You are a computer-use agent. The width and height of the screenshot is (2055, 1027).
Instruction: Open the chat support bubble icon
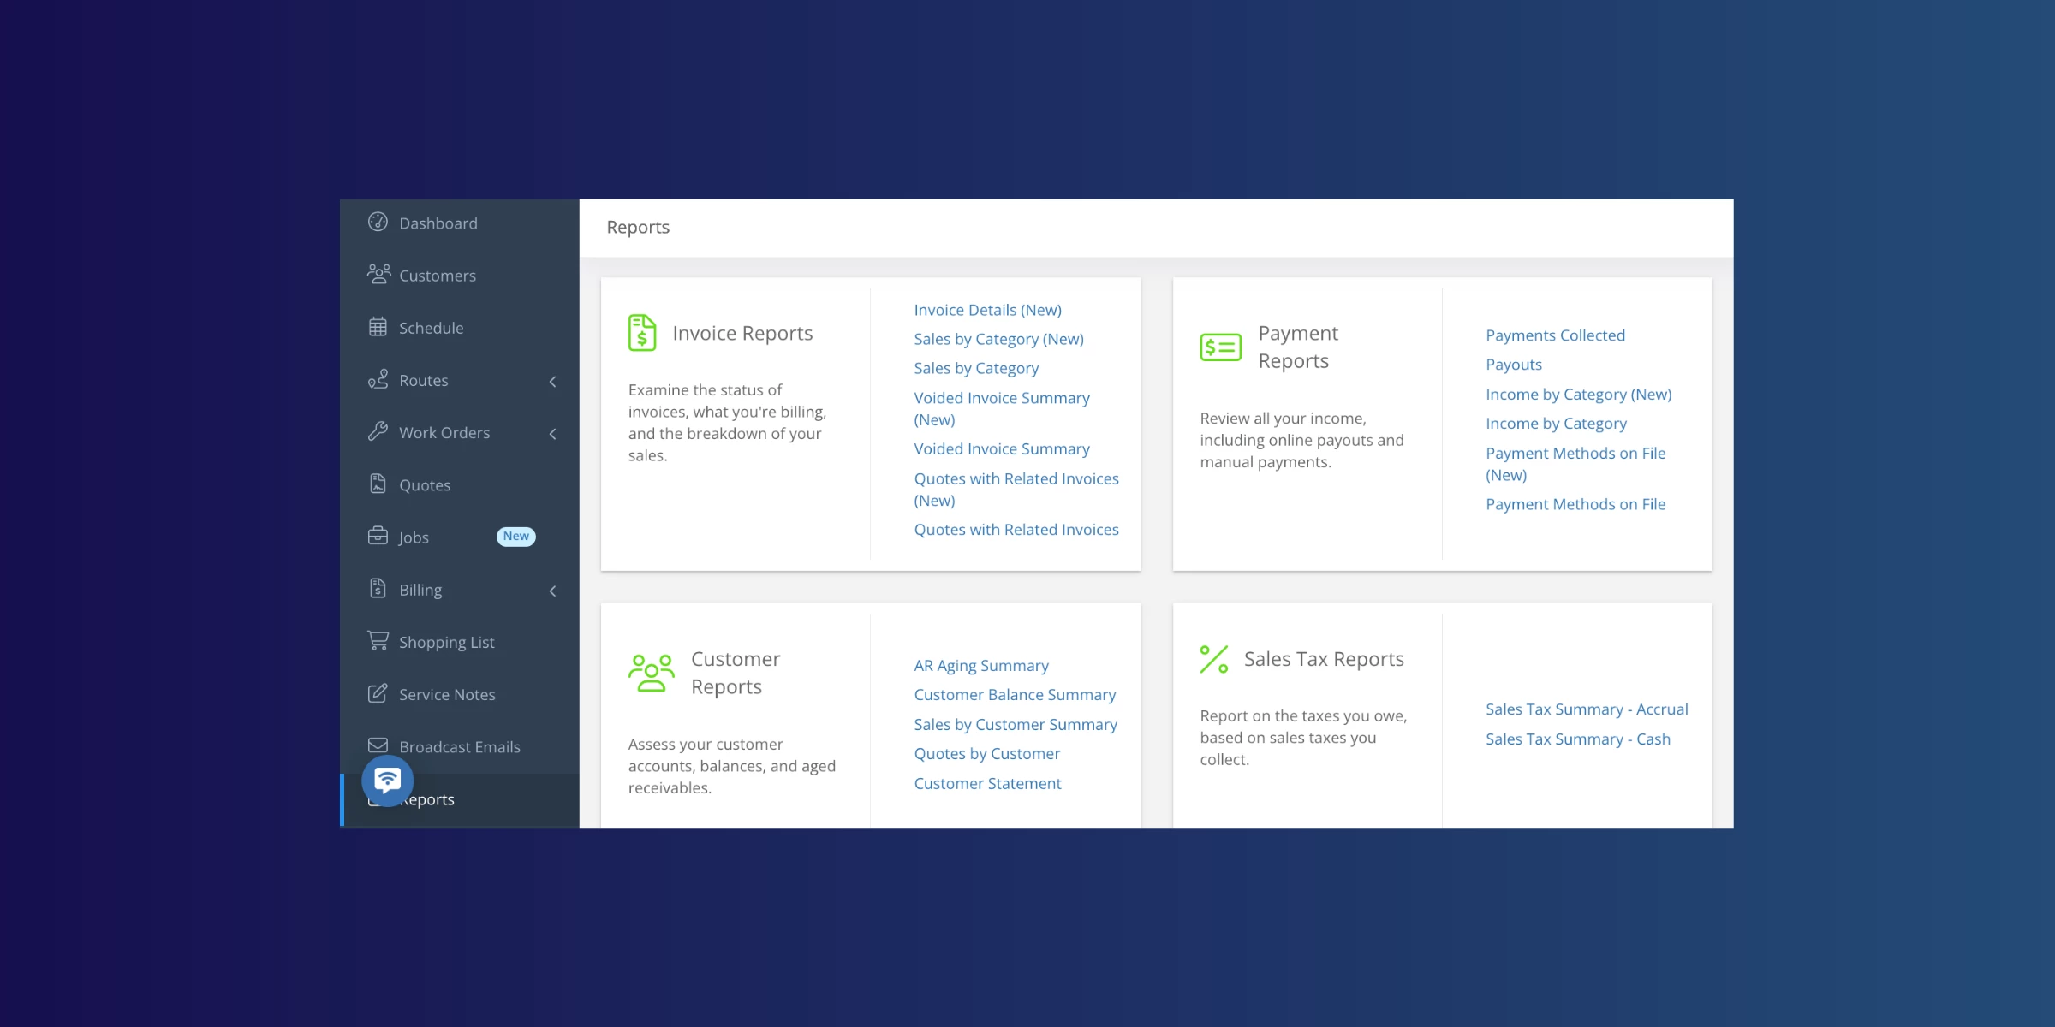(x=387, y=780)
